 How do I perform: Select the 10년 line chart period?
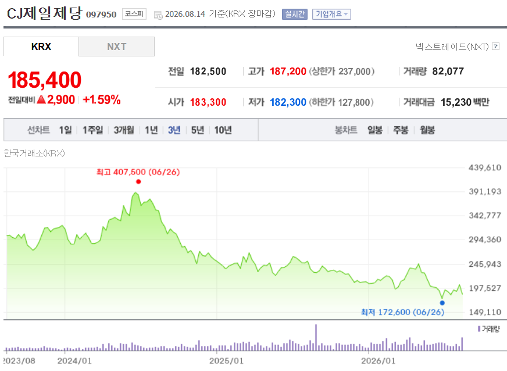coord(223,130)
